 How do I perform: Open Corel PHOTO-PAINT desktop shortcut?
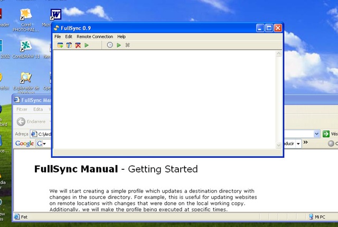[x=26, y=20]
